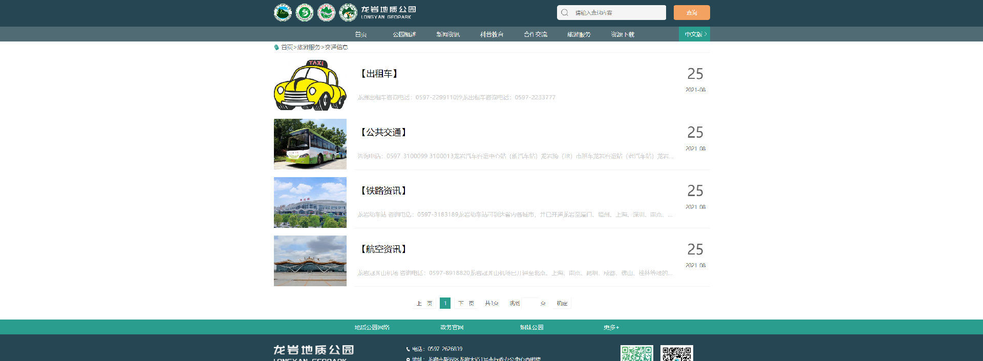The height and width of the screenshot is (361, 983).
Task: Click the breadcrumb leaf icon before 首页
Action: point(276,47)
